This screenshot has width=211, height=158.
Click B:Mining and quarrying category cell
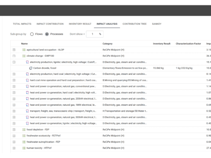[x=125, y=80]
